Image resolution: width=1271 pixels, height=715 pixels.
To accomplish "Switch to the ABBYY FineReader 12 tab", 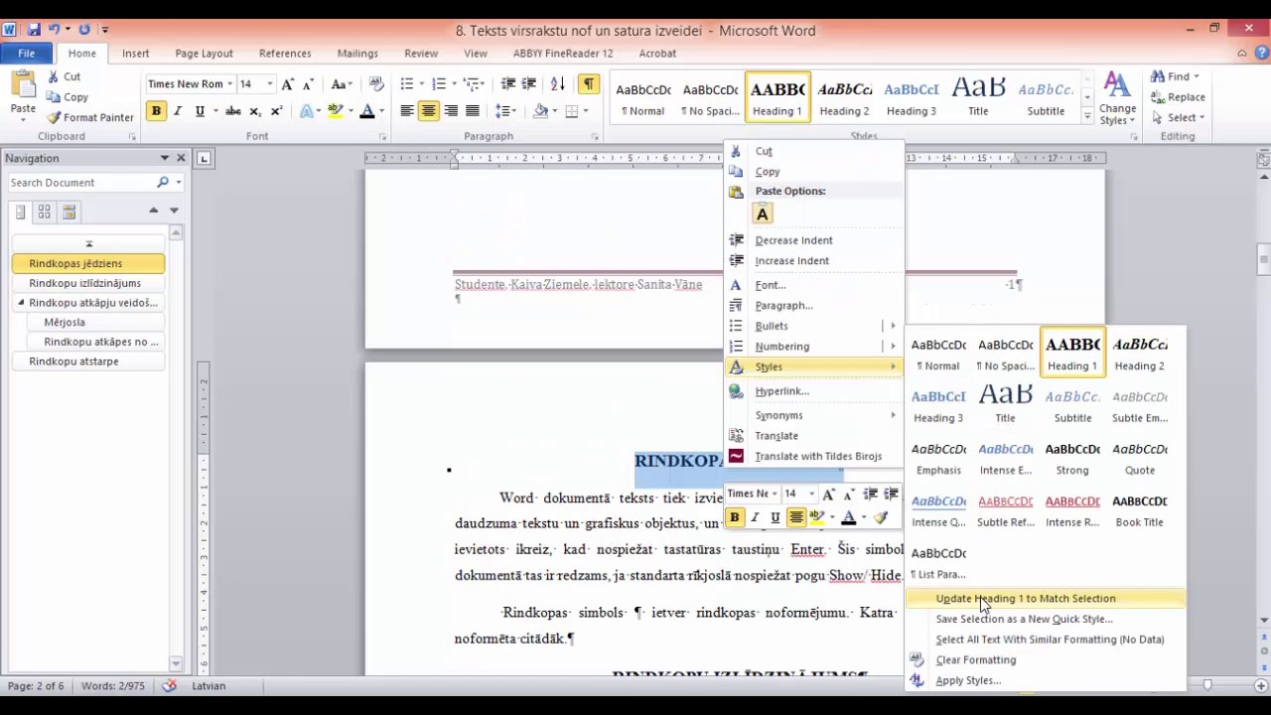I will 563,54.
